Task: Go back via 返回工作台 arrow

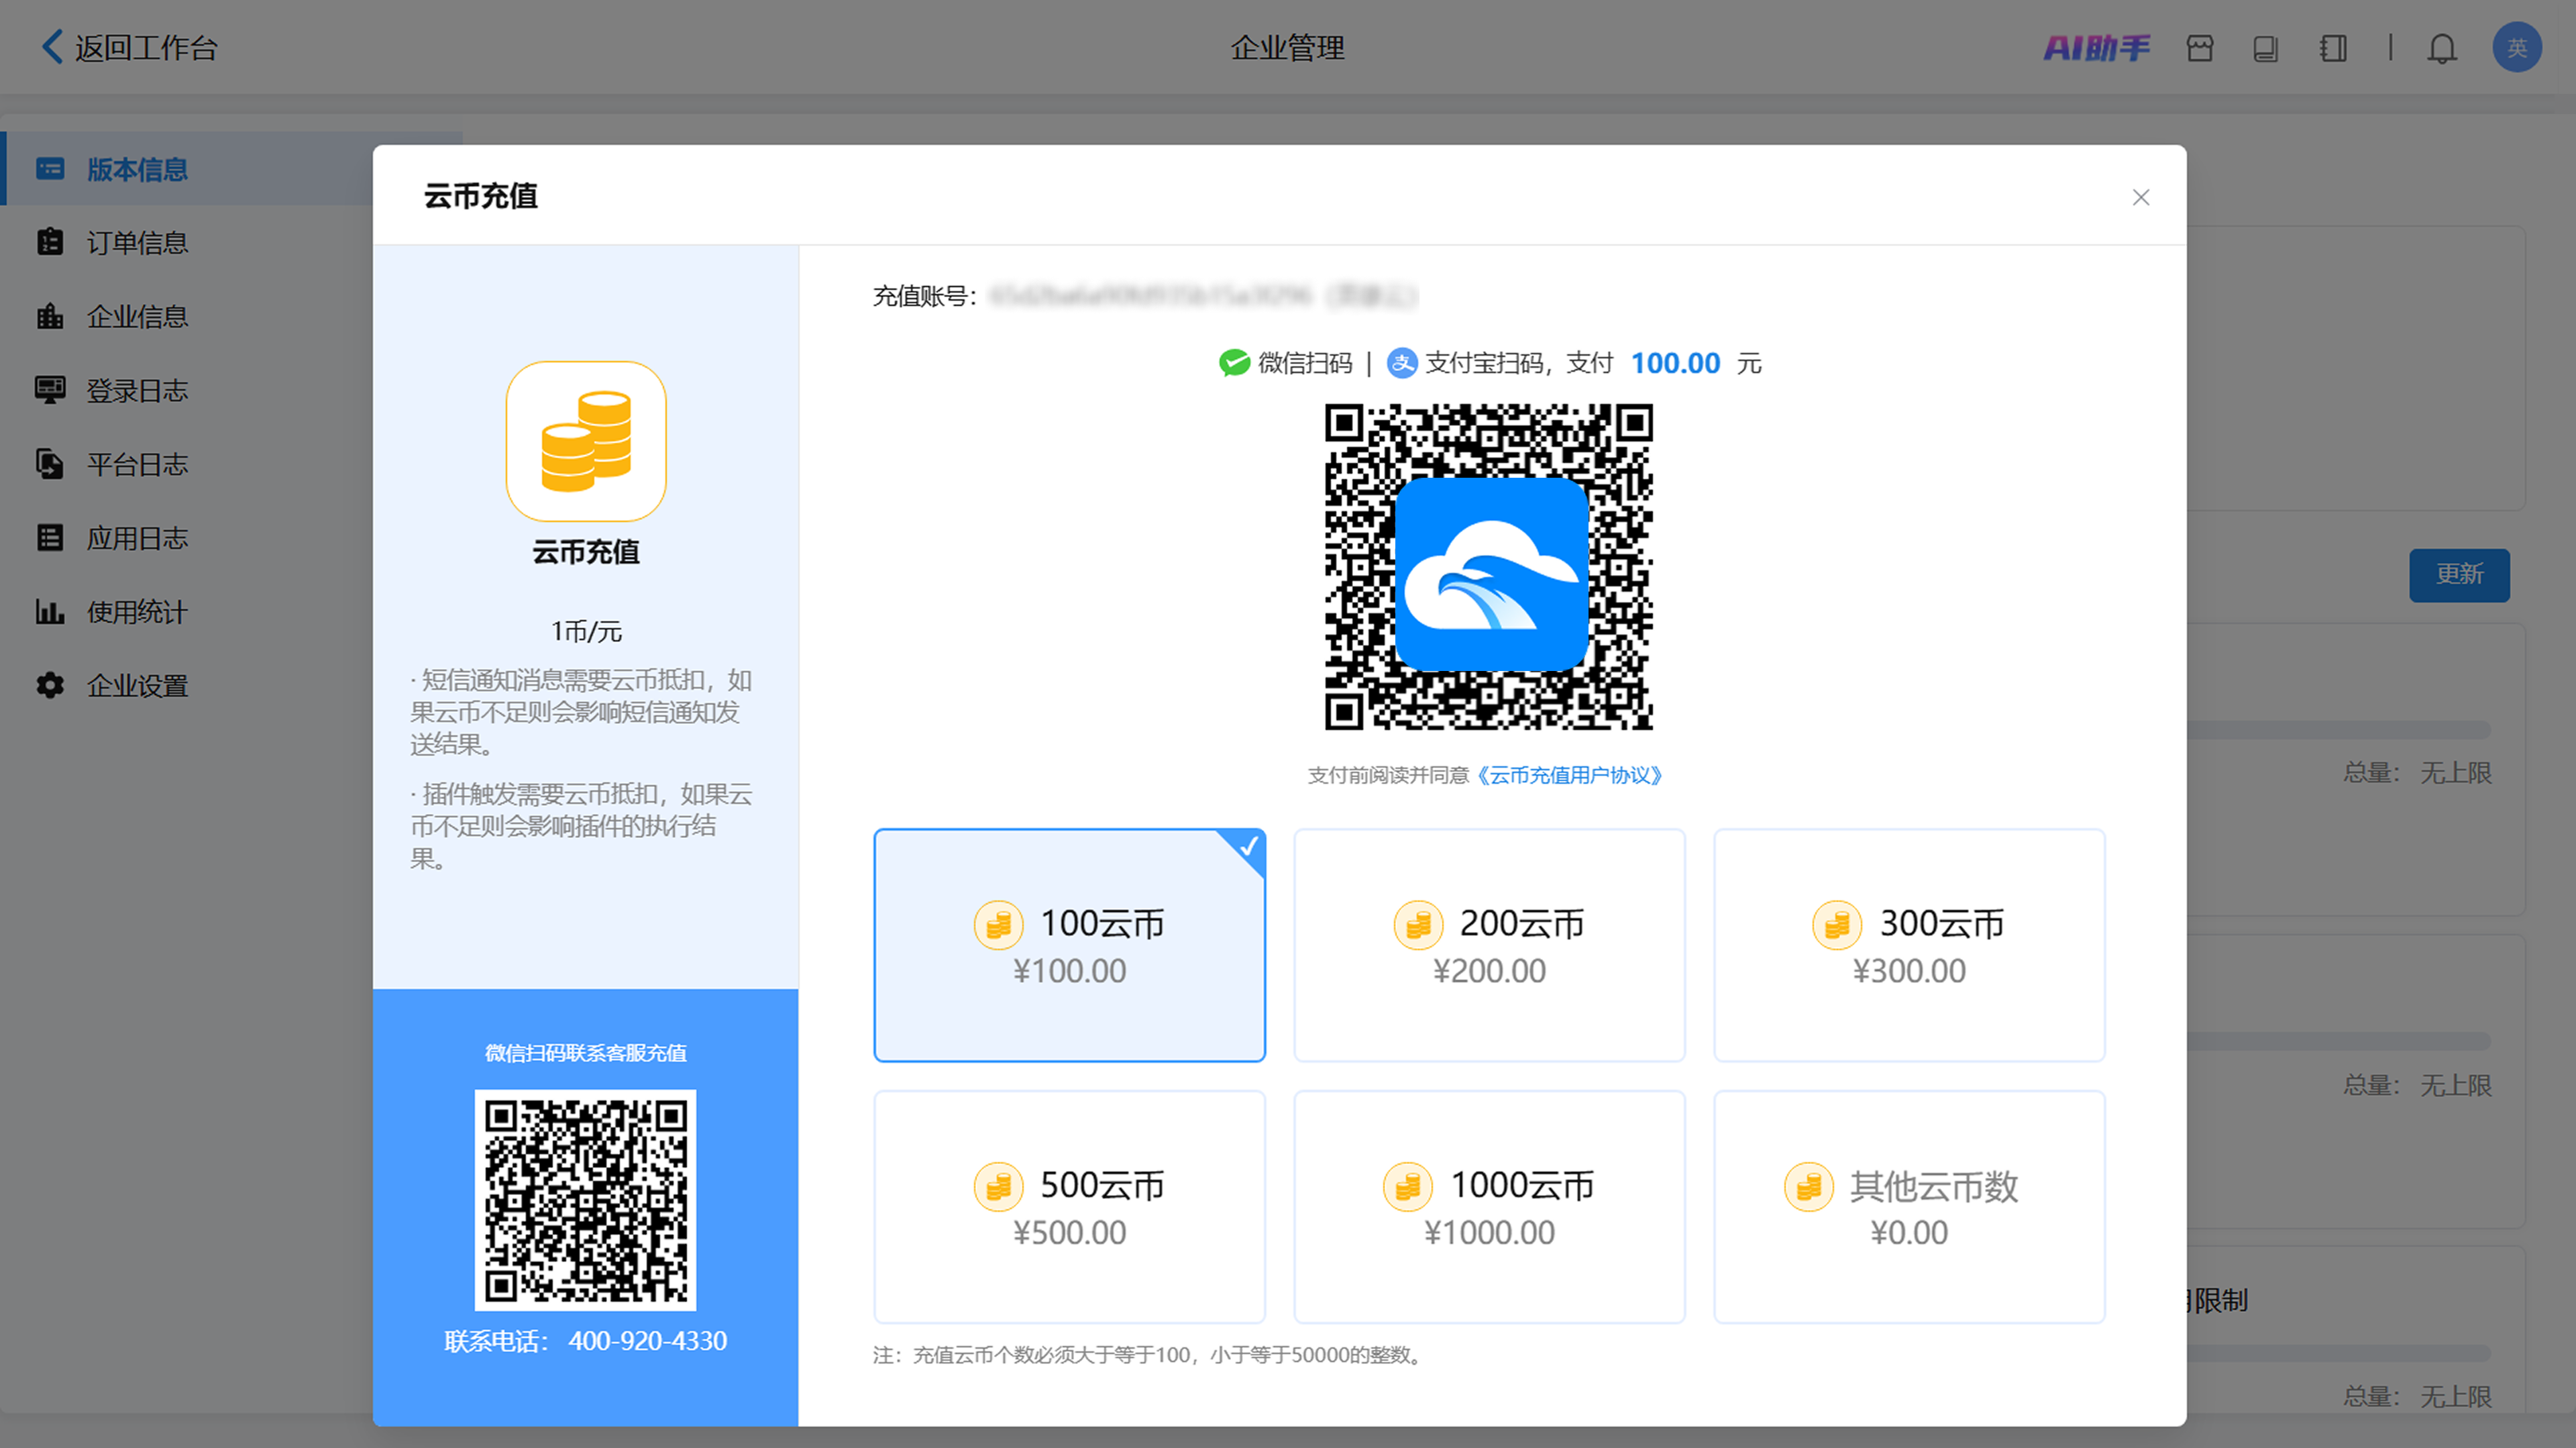Action: [52, 47]
